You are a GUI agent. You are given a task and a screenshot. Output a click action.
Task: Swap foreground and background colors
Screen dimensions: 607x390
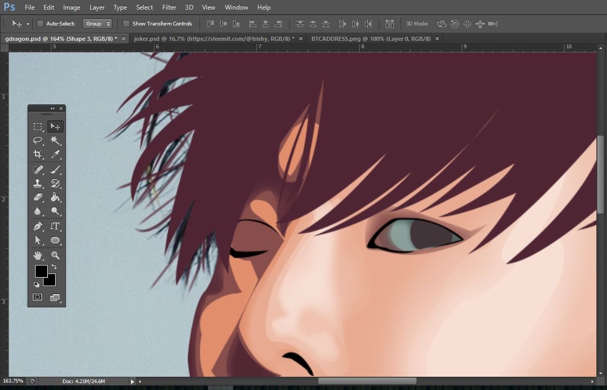(x=54, y=266)
